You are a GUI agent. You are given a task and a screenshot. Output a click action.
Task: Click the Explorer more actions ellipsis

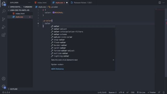click(29, 3)
